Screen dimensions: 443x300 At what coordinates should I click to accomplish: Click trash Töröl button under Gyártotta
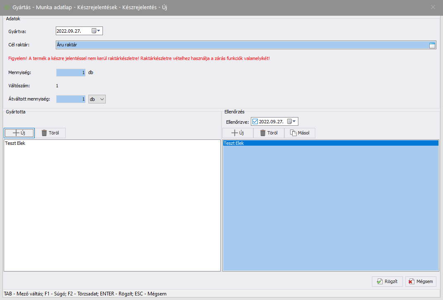click(x=50, y=133)
